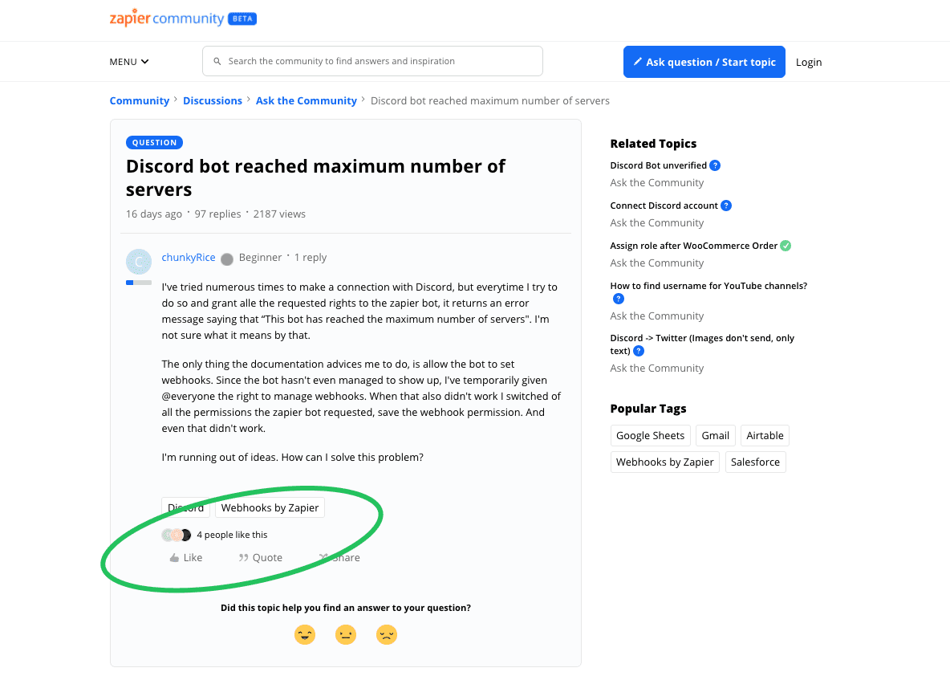The image size is (950, 676).
Task: Go to Discussions breadcrumb
Action: click(213, 101)
